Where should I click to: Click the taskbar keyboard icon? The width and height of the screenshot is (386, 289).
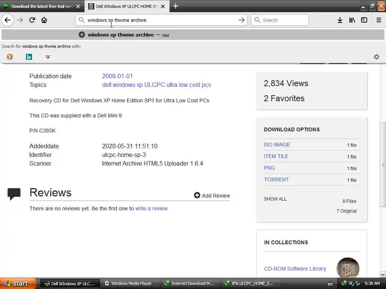coord(330,284)
